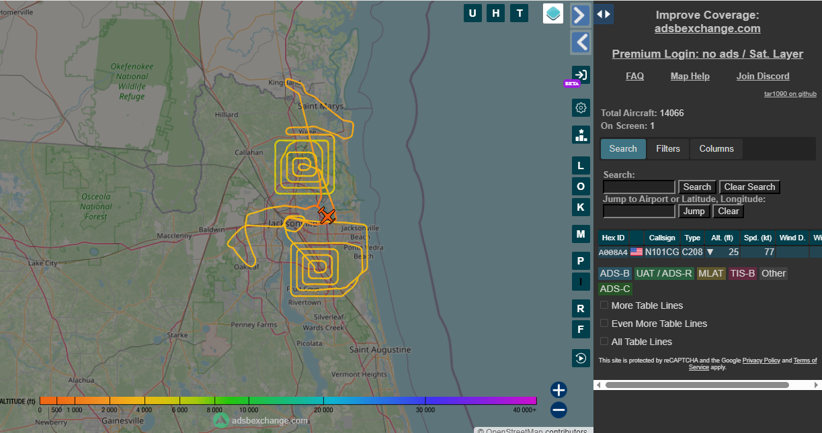Click the Search submit button
Viewport: 822px width, 433px height.
697,187
